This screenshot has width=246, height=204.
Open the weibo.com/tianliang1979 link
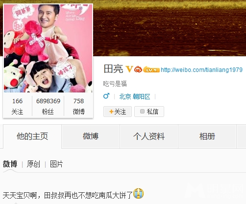[201, 70]
